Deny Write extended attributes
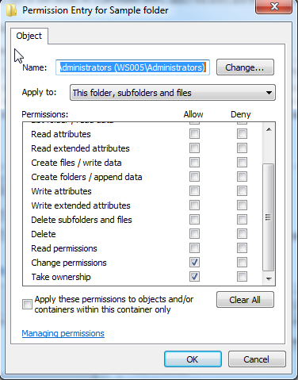Image resolution: width=298 pixels, height=380 pixels. (x=242, y=205)
